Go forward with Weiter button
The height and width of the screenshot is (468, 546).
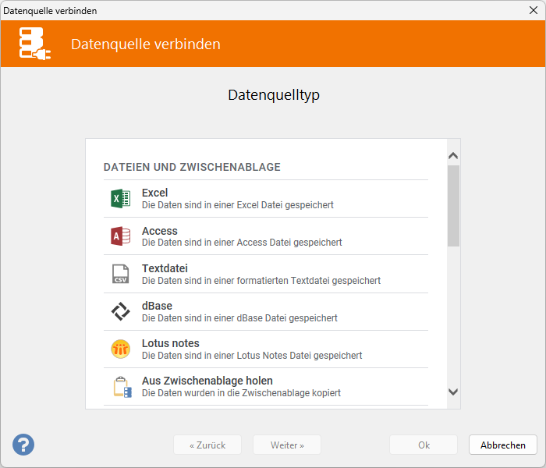[286, 445]
